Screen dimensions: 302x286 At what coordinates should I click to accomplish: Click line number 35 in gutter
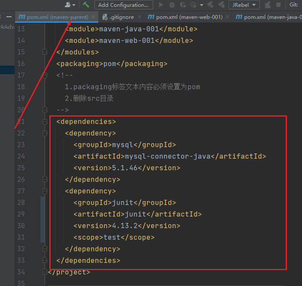[x=21, y=283]
